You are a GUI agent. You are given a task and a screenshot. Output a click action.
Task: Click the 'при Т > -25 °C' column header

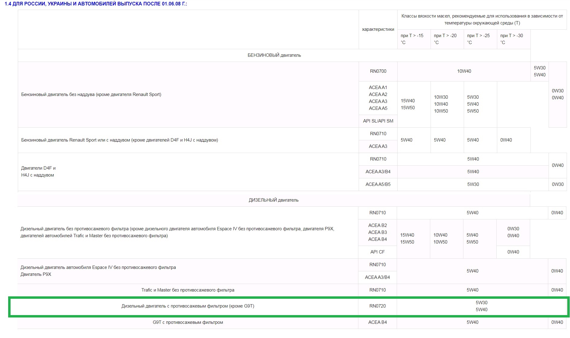click(480, 39)
